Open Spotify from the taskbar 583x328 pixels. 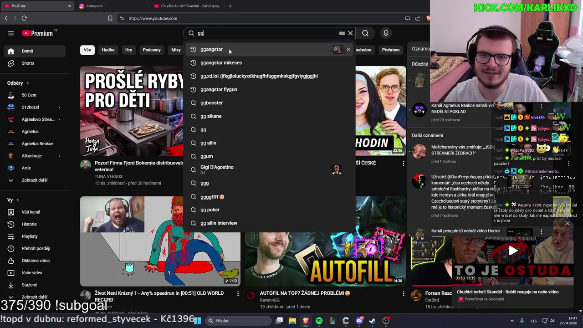click(x=319, y=321)
